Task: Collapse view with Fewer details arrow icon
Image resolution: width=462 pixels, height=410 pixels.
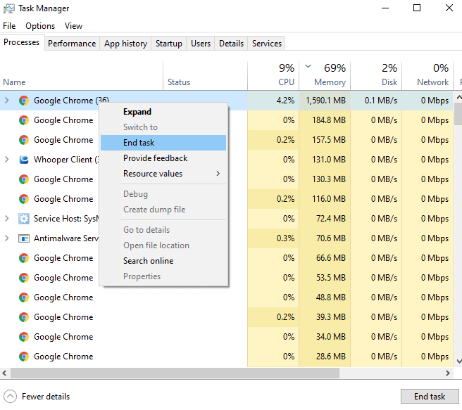Action: pyautogui.click(x=10, y=396)
